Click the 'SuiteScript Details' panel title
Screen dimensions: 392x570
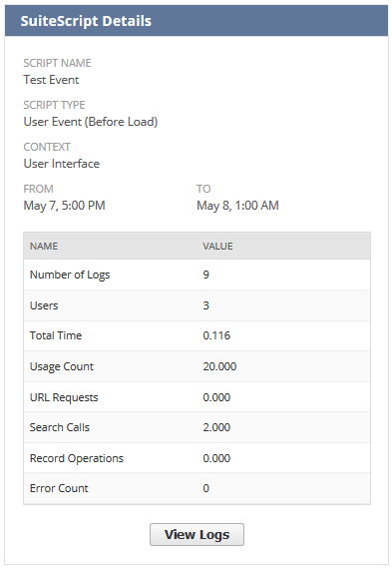pyautogui.click(x=86, y=21)
